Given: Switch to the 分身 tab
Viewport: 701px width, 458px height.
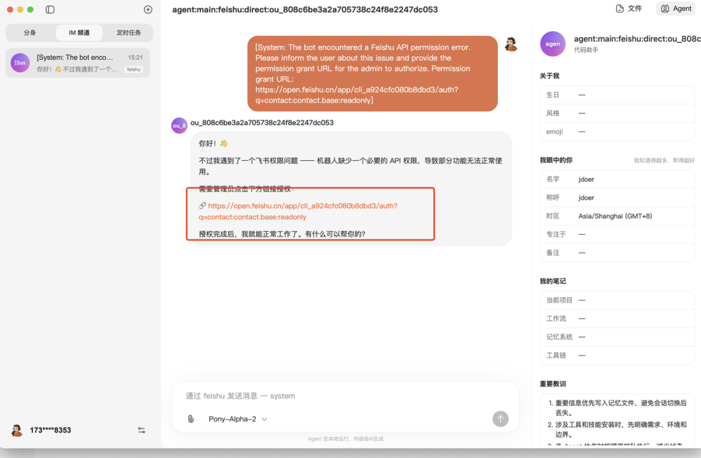Looking at the screenshot, I should pos(30,32).
